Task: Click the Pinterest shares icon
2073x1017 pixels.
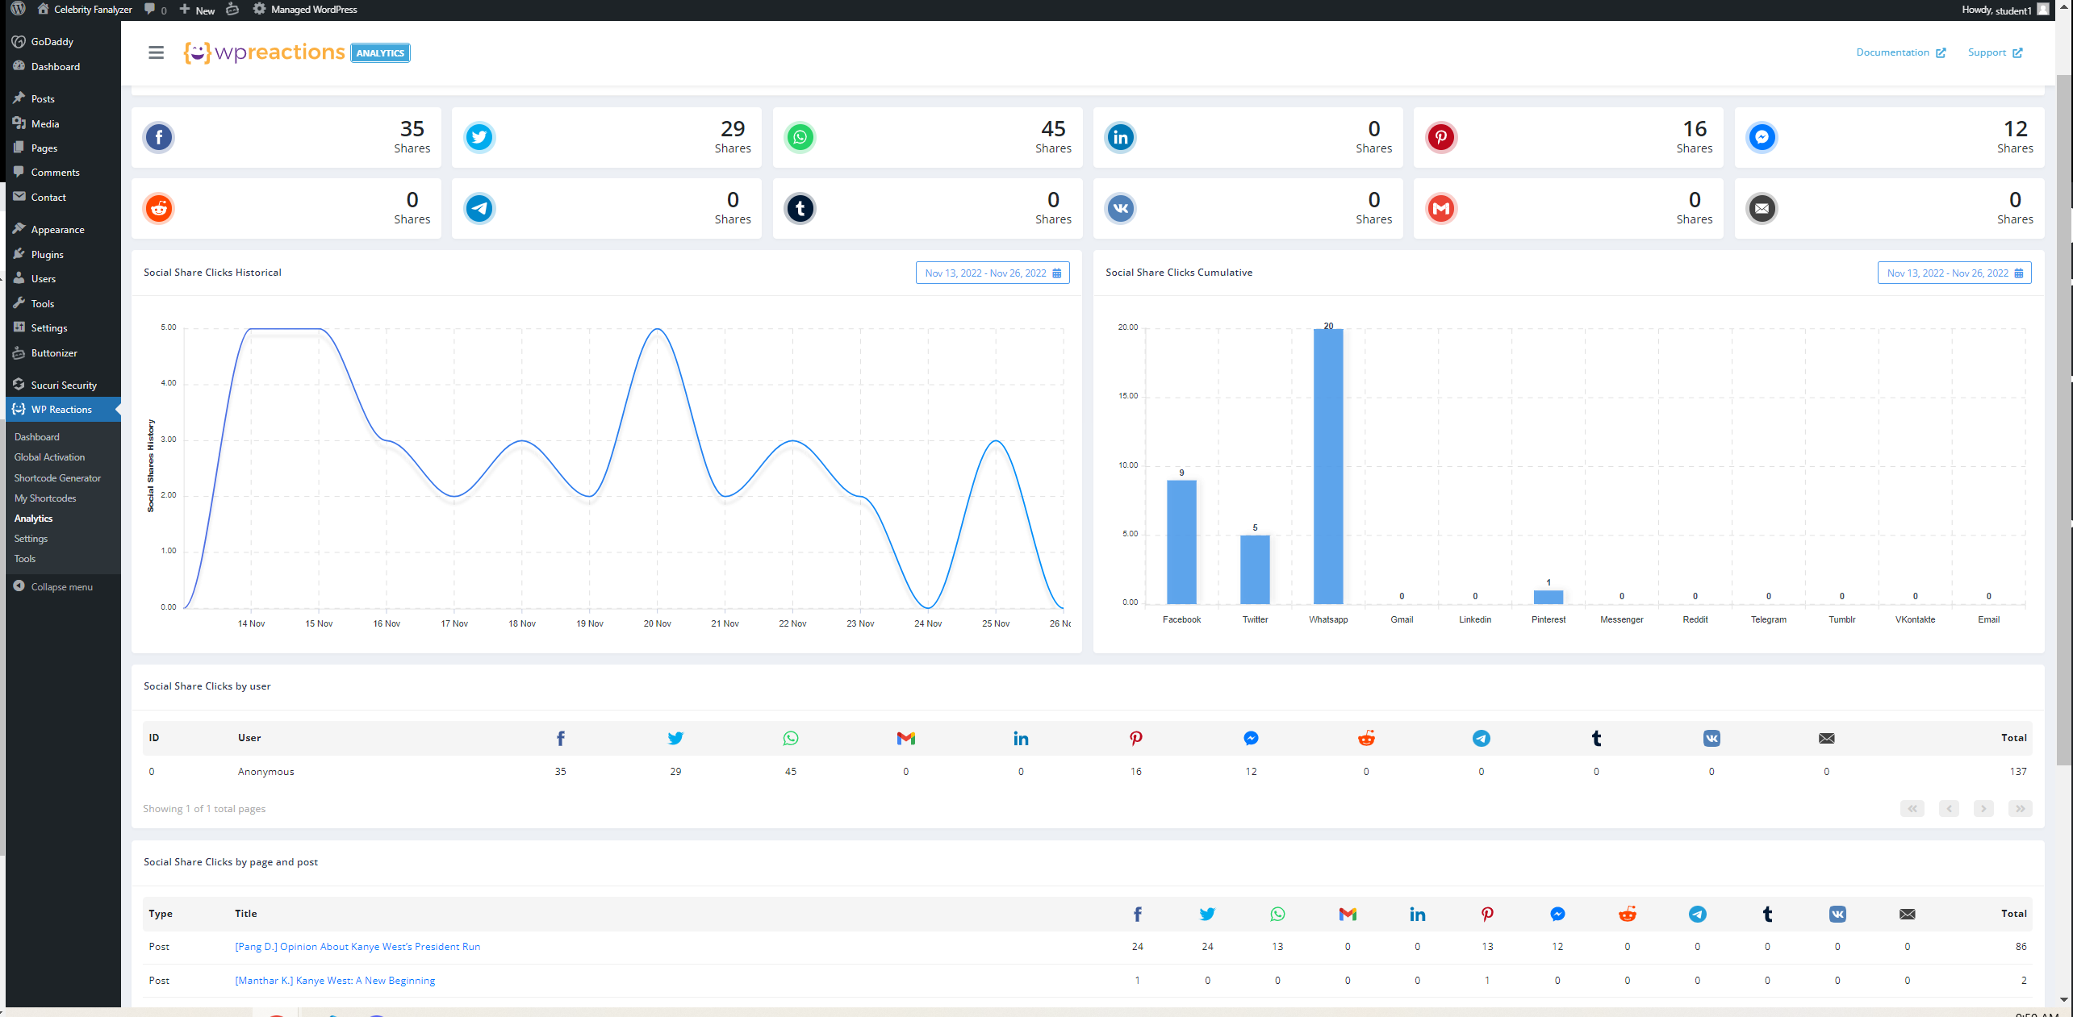Action: 1441,137
